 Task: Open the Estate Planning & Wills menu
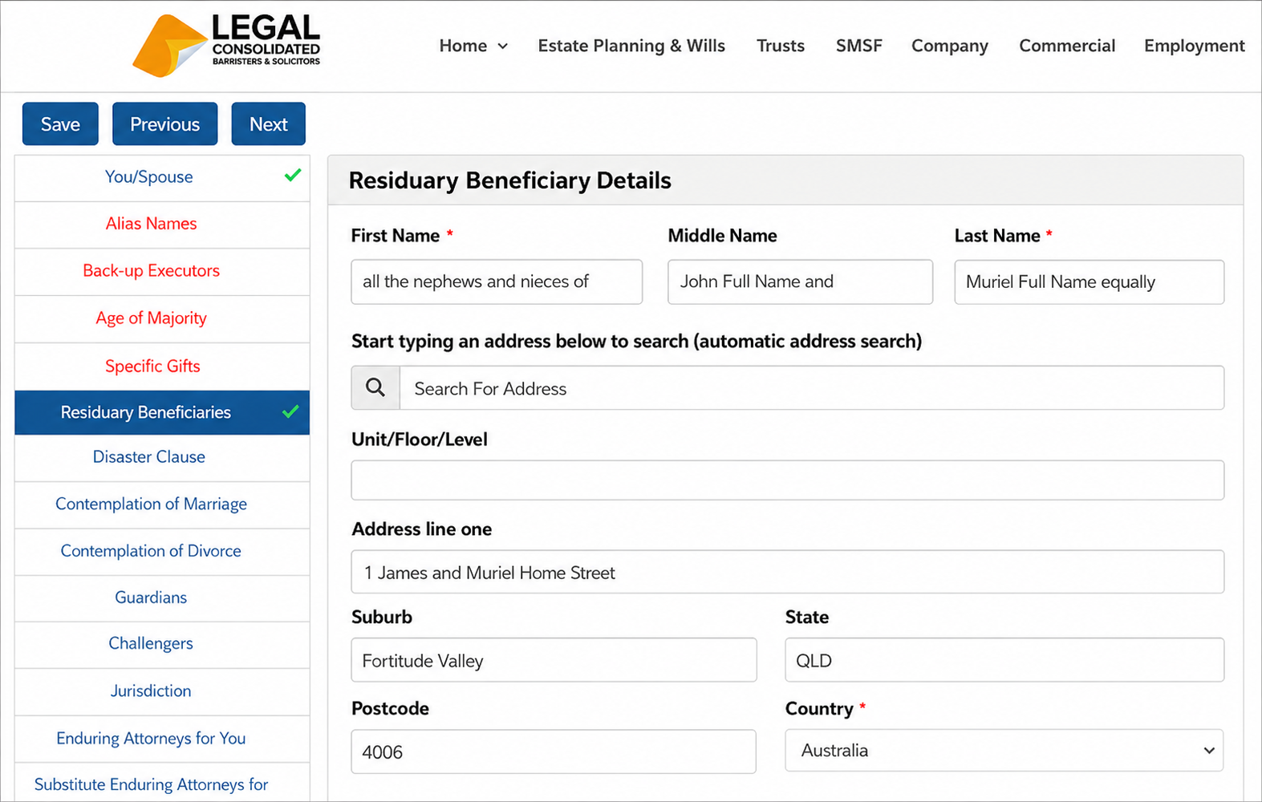631,46
